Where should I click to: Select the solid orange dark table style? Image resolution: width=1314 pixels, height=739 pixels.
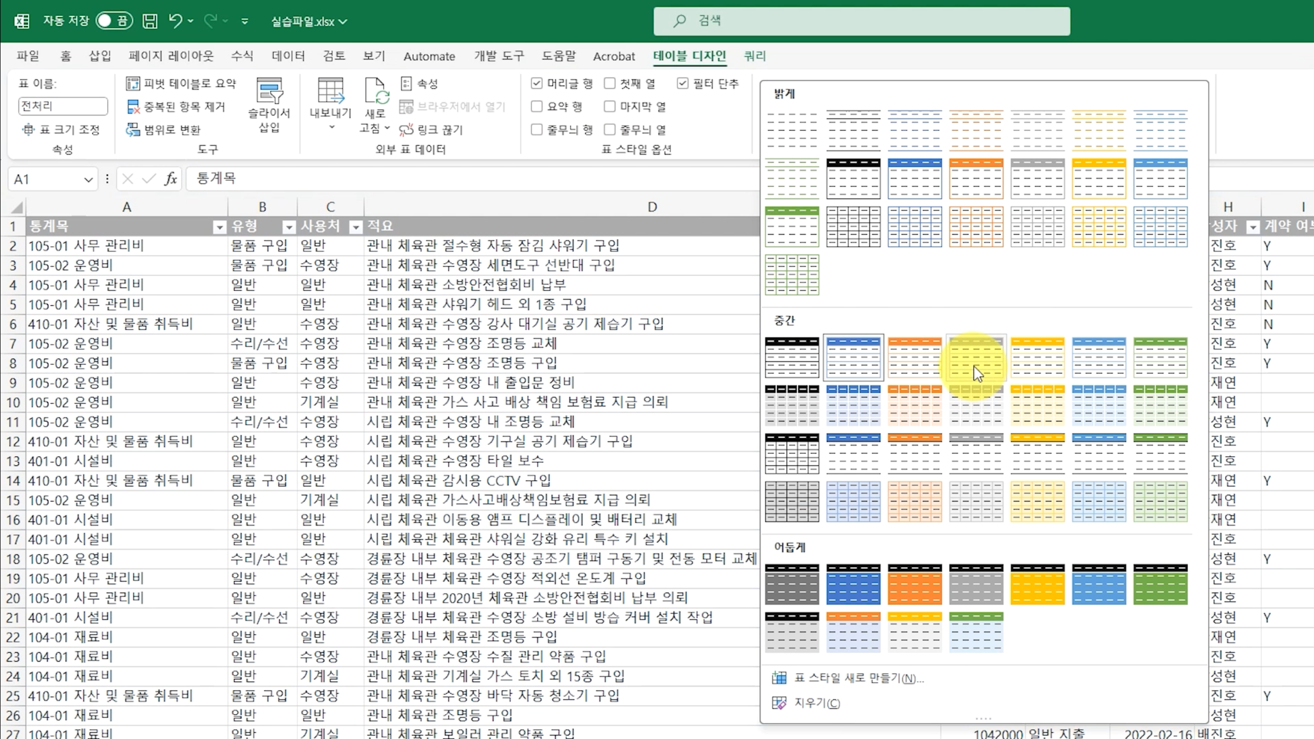[x=915, y=584]
